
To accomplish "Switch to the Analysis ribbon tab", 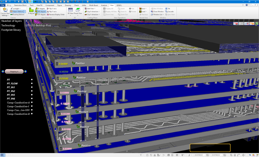I will (104, 5).
